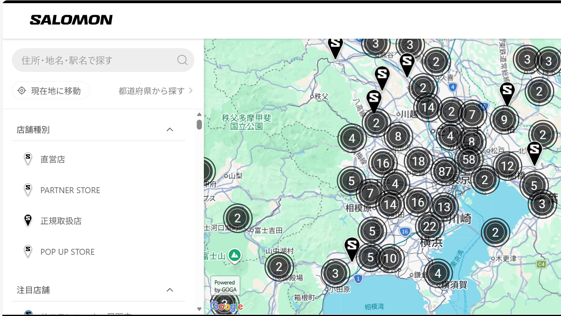Collapse the 店舗種別 section
This screenshot has height=316, width=561.
pos(170,130)
